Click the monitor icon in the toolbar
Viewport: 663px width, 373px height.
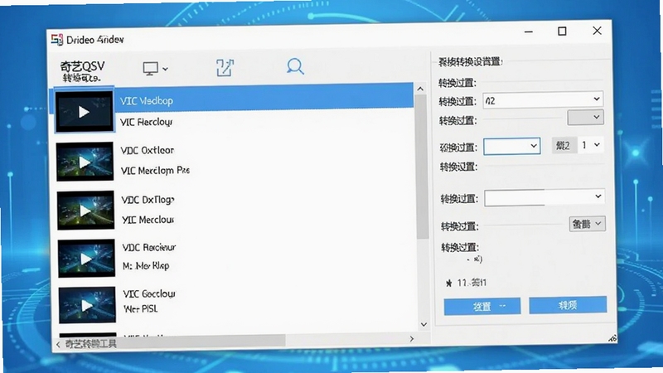[x=150, y=69]
